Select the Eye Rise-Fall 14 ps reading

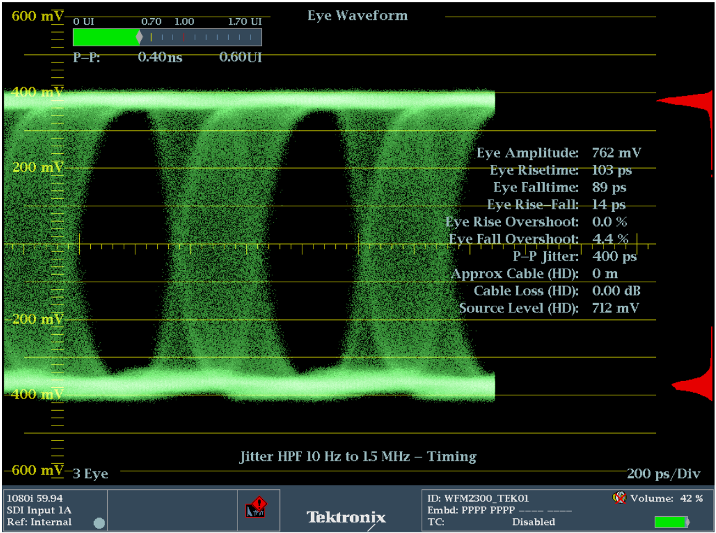point(556,204)
